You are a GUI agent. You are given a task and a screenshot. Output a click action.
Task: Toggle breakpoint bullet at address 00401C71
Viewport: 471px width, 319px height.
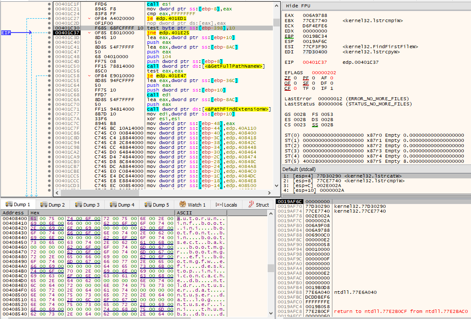pos(49,109)
